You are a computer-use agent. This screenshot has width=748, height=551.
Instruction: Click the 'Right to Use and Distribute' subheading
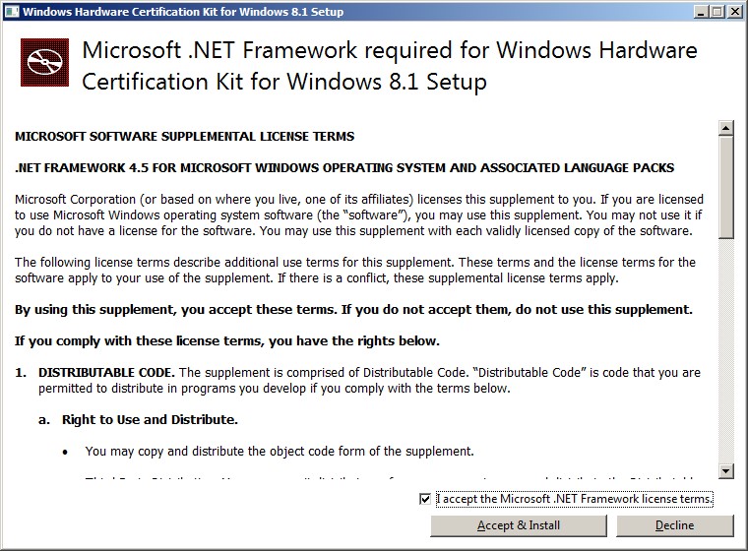tap(150, 420)
